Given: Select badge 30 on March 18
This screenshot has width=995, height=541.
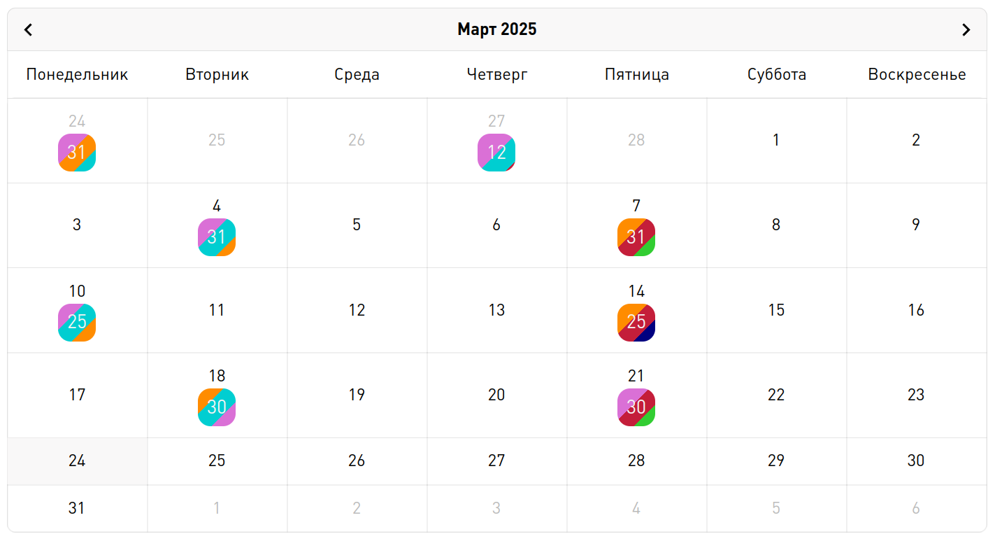Looking at the screenshot, I should (x=217, y=407).
